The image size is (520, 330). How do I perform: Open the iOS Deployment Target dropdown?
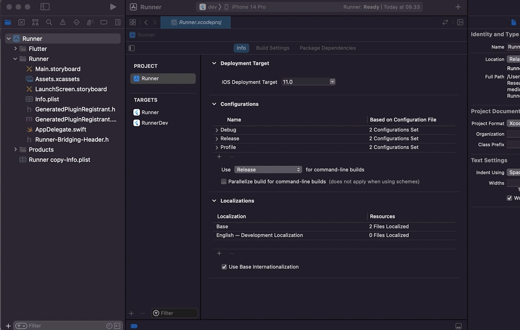click(309, 82)
